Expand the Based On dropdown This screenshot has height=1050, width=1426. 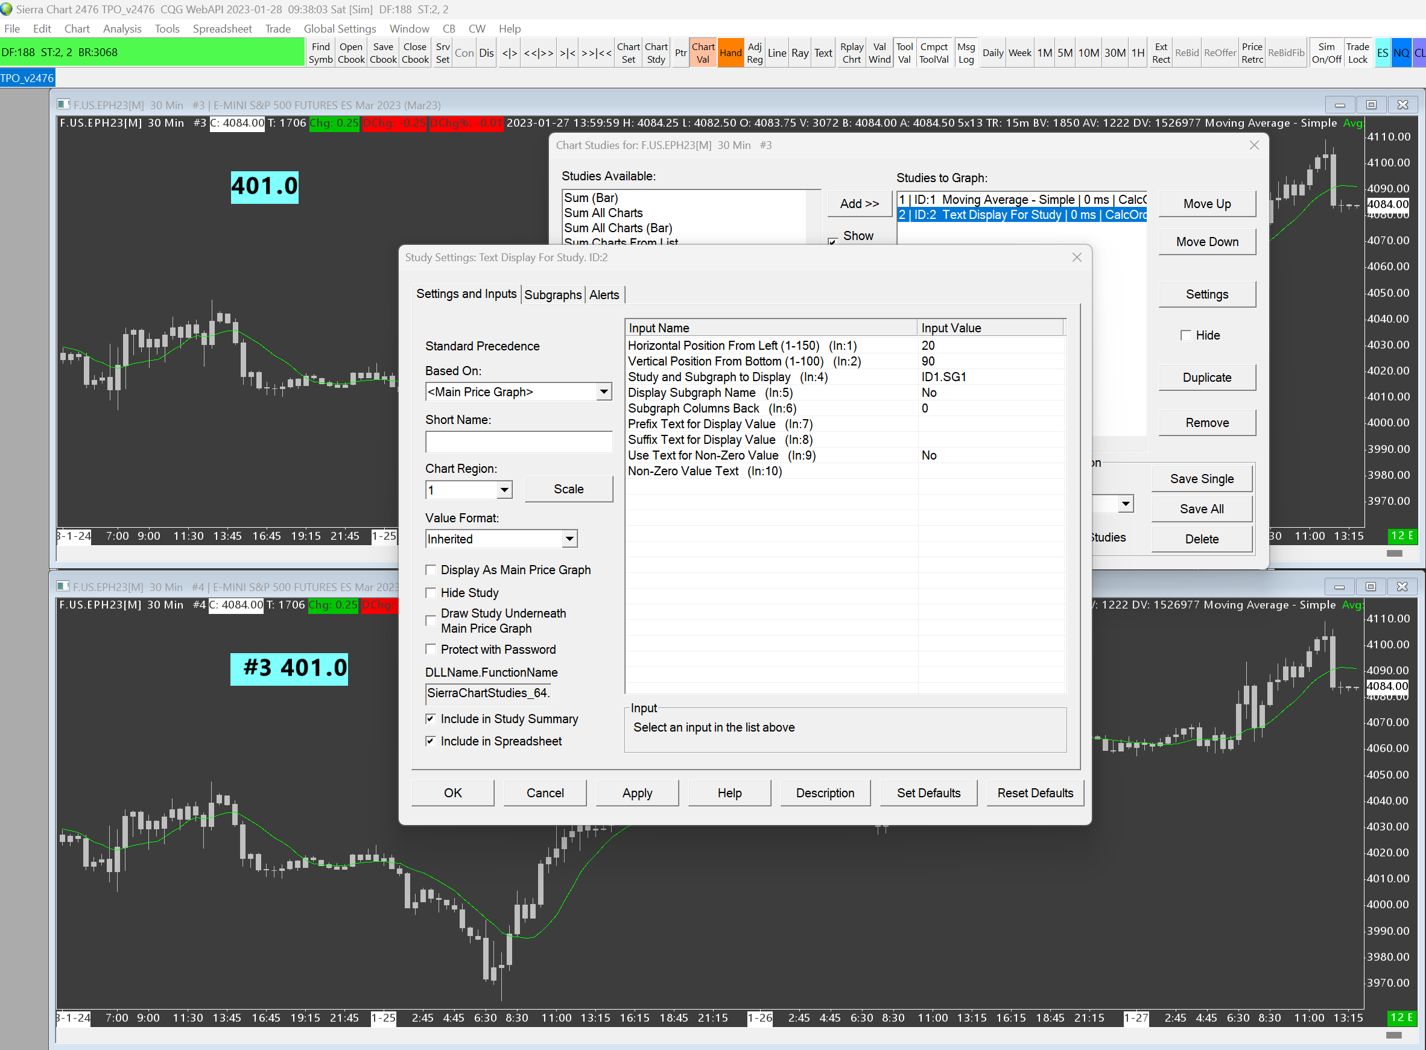(x=603, y=392)
